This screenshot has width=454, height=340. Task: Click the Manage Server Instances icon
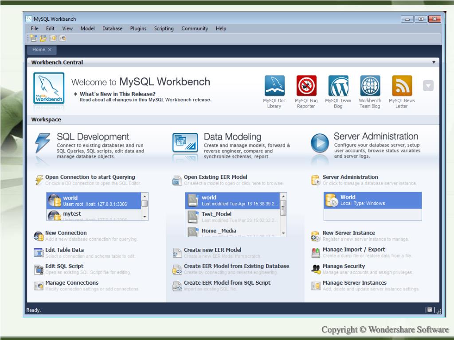coord(316,286)
